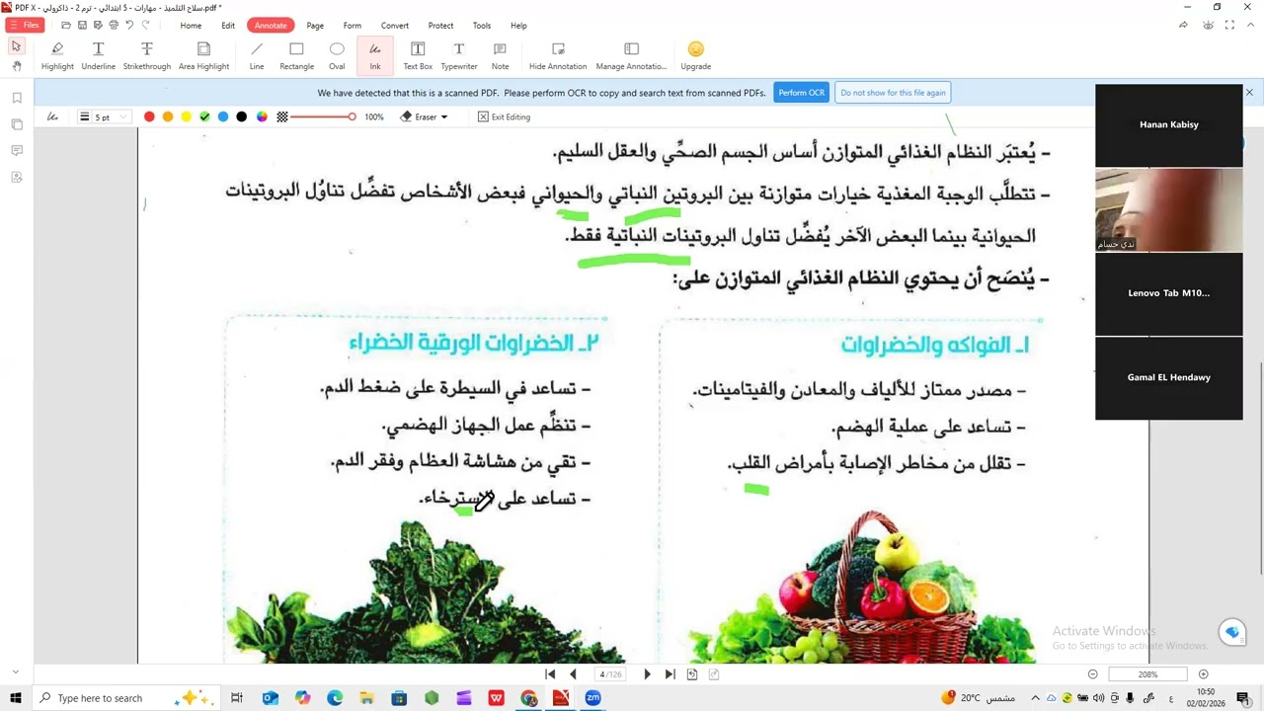Choose the Rectangle shape tool
The width and height of the screenshot is (1264, 711).
coord(296,56)
